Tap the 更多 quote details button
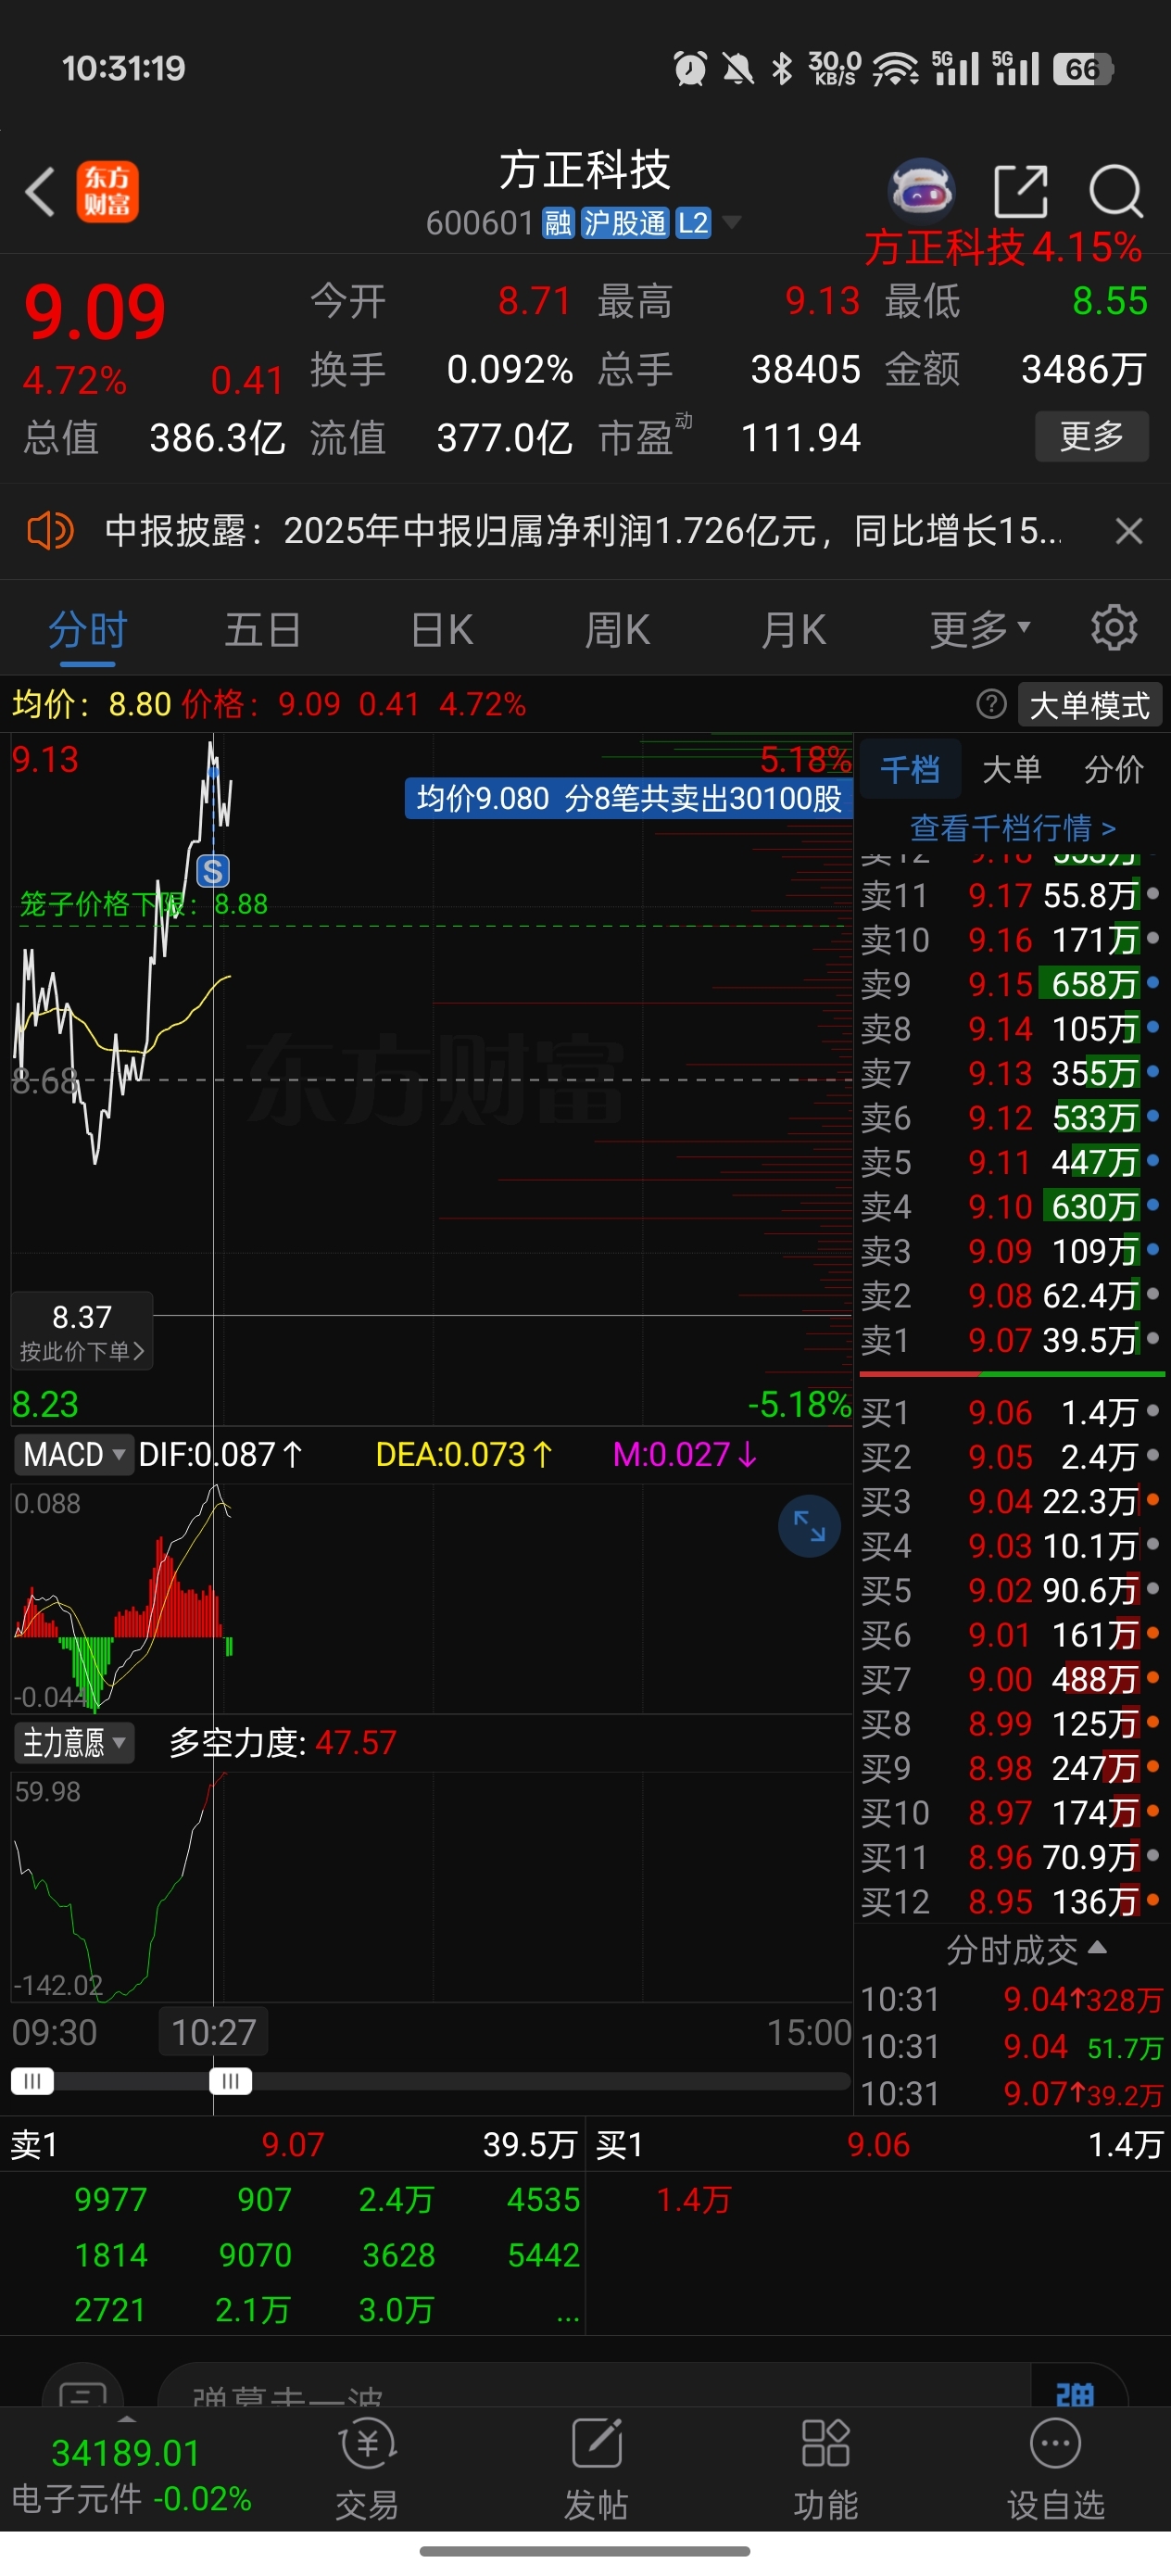The image size is (1171, 2576). click(x=1091, y=436)
